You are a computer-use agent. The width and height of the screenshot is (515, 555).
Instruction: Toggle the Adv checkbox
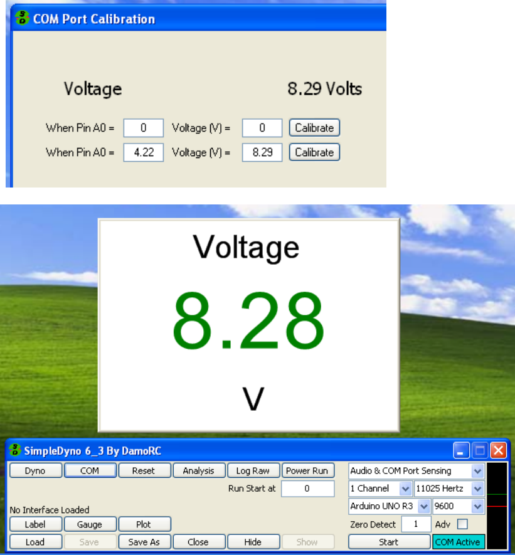[x=462, y=524]
